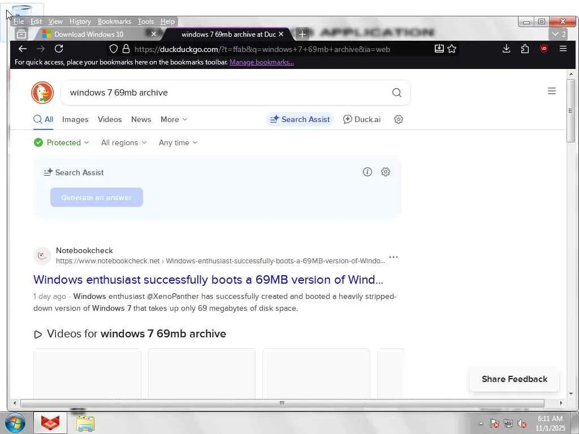Show Search Assist info icon
Viewport: 579px width, 434px height.
[x=367, y=172]
